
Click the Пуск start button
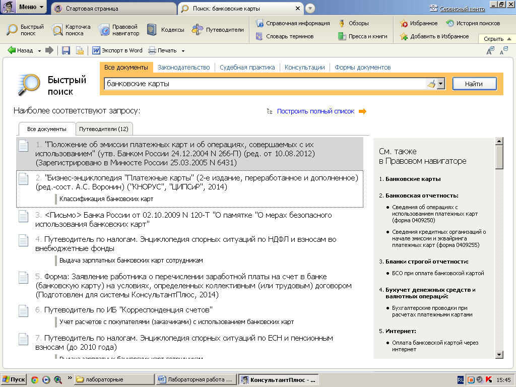tap(14, 379)
